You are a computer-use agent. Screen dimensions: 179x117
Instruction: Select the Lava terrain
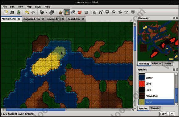(x=156, y=84)
